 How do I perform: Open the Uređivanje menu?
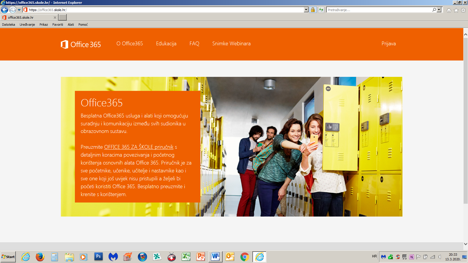[27, 25]
